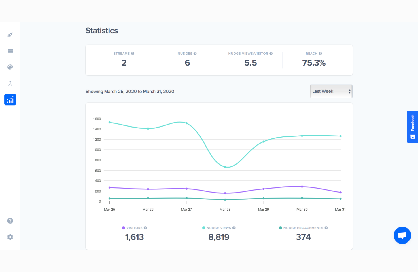
Task: Click the Mar 31 axis label
Action: click(340, 210)
